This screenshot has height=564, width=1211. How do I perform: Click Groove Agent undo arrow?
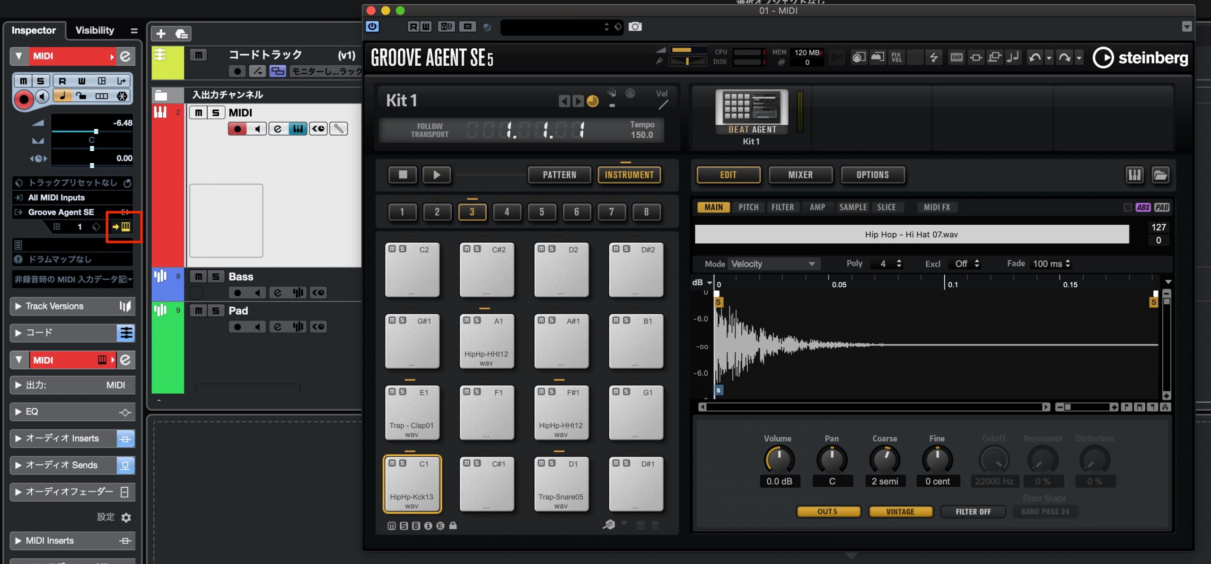(x=1035, y=58)
